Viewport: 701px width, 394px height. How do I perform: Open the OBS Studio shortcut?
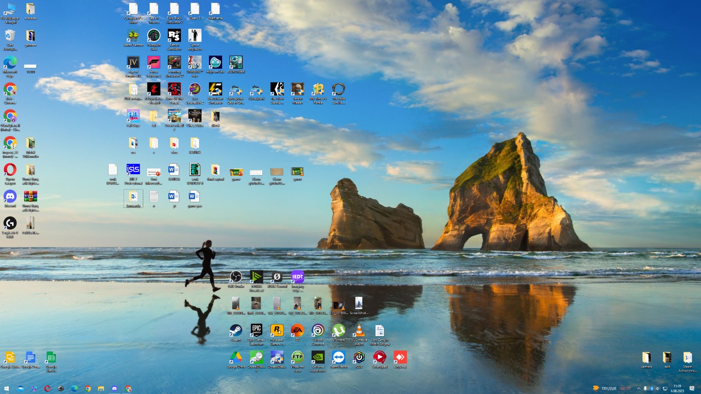tap(236, 279)
